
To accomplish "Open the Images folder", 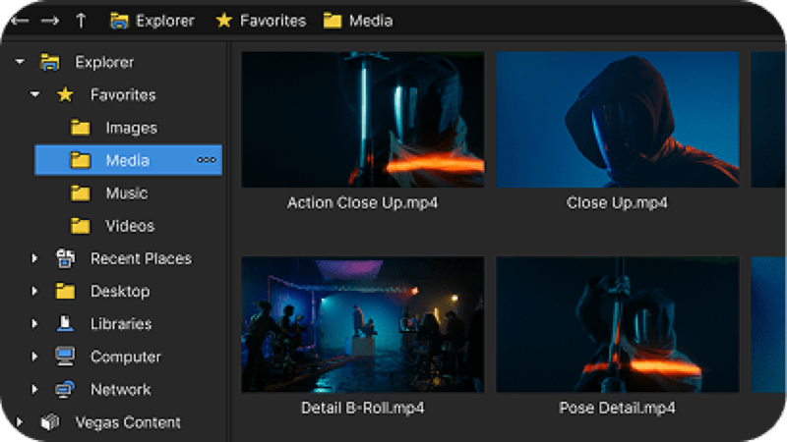I will click(x=132, y=128).
